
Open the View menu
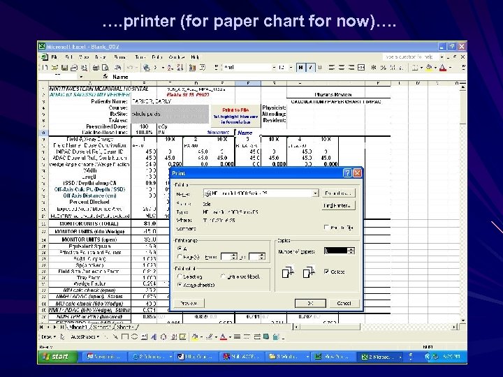[84, 57]
